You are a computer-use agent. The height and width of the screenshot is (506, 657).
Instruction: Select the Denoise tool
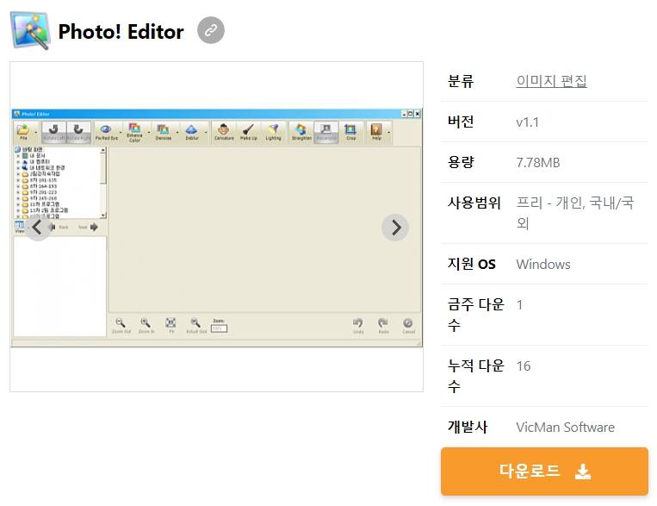coord(163,132)
